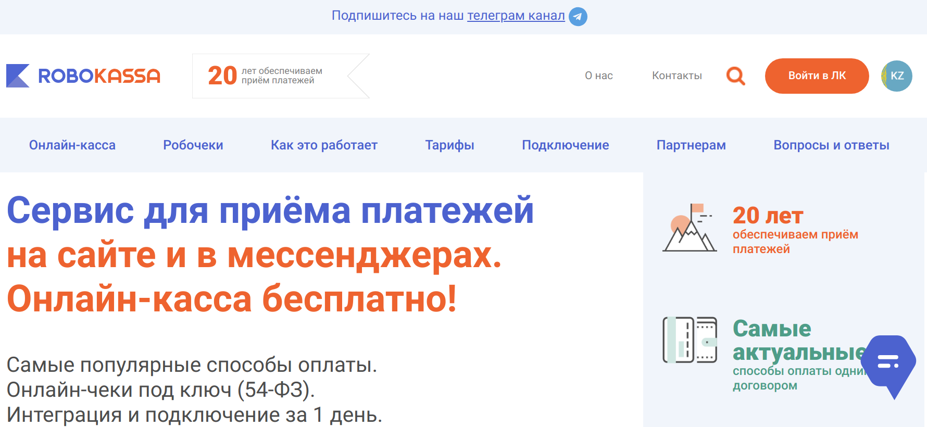
Task: Click the Самые актуальные sidebar heading
Action: pos(800,341)
